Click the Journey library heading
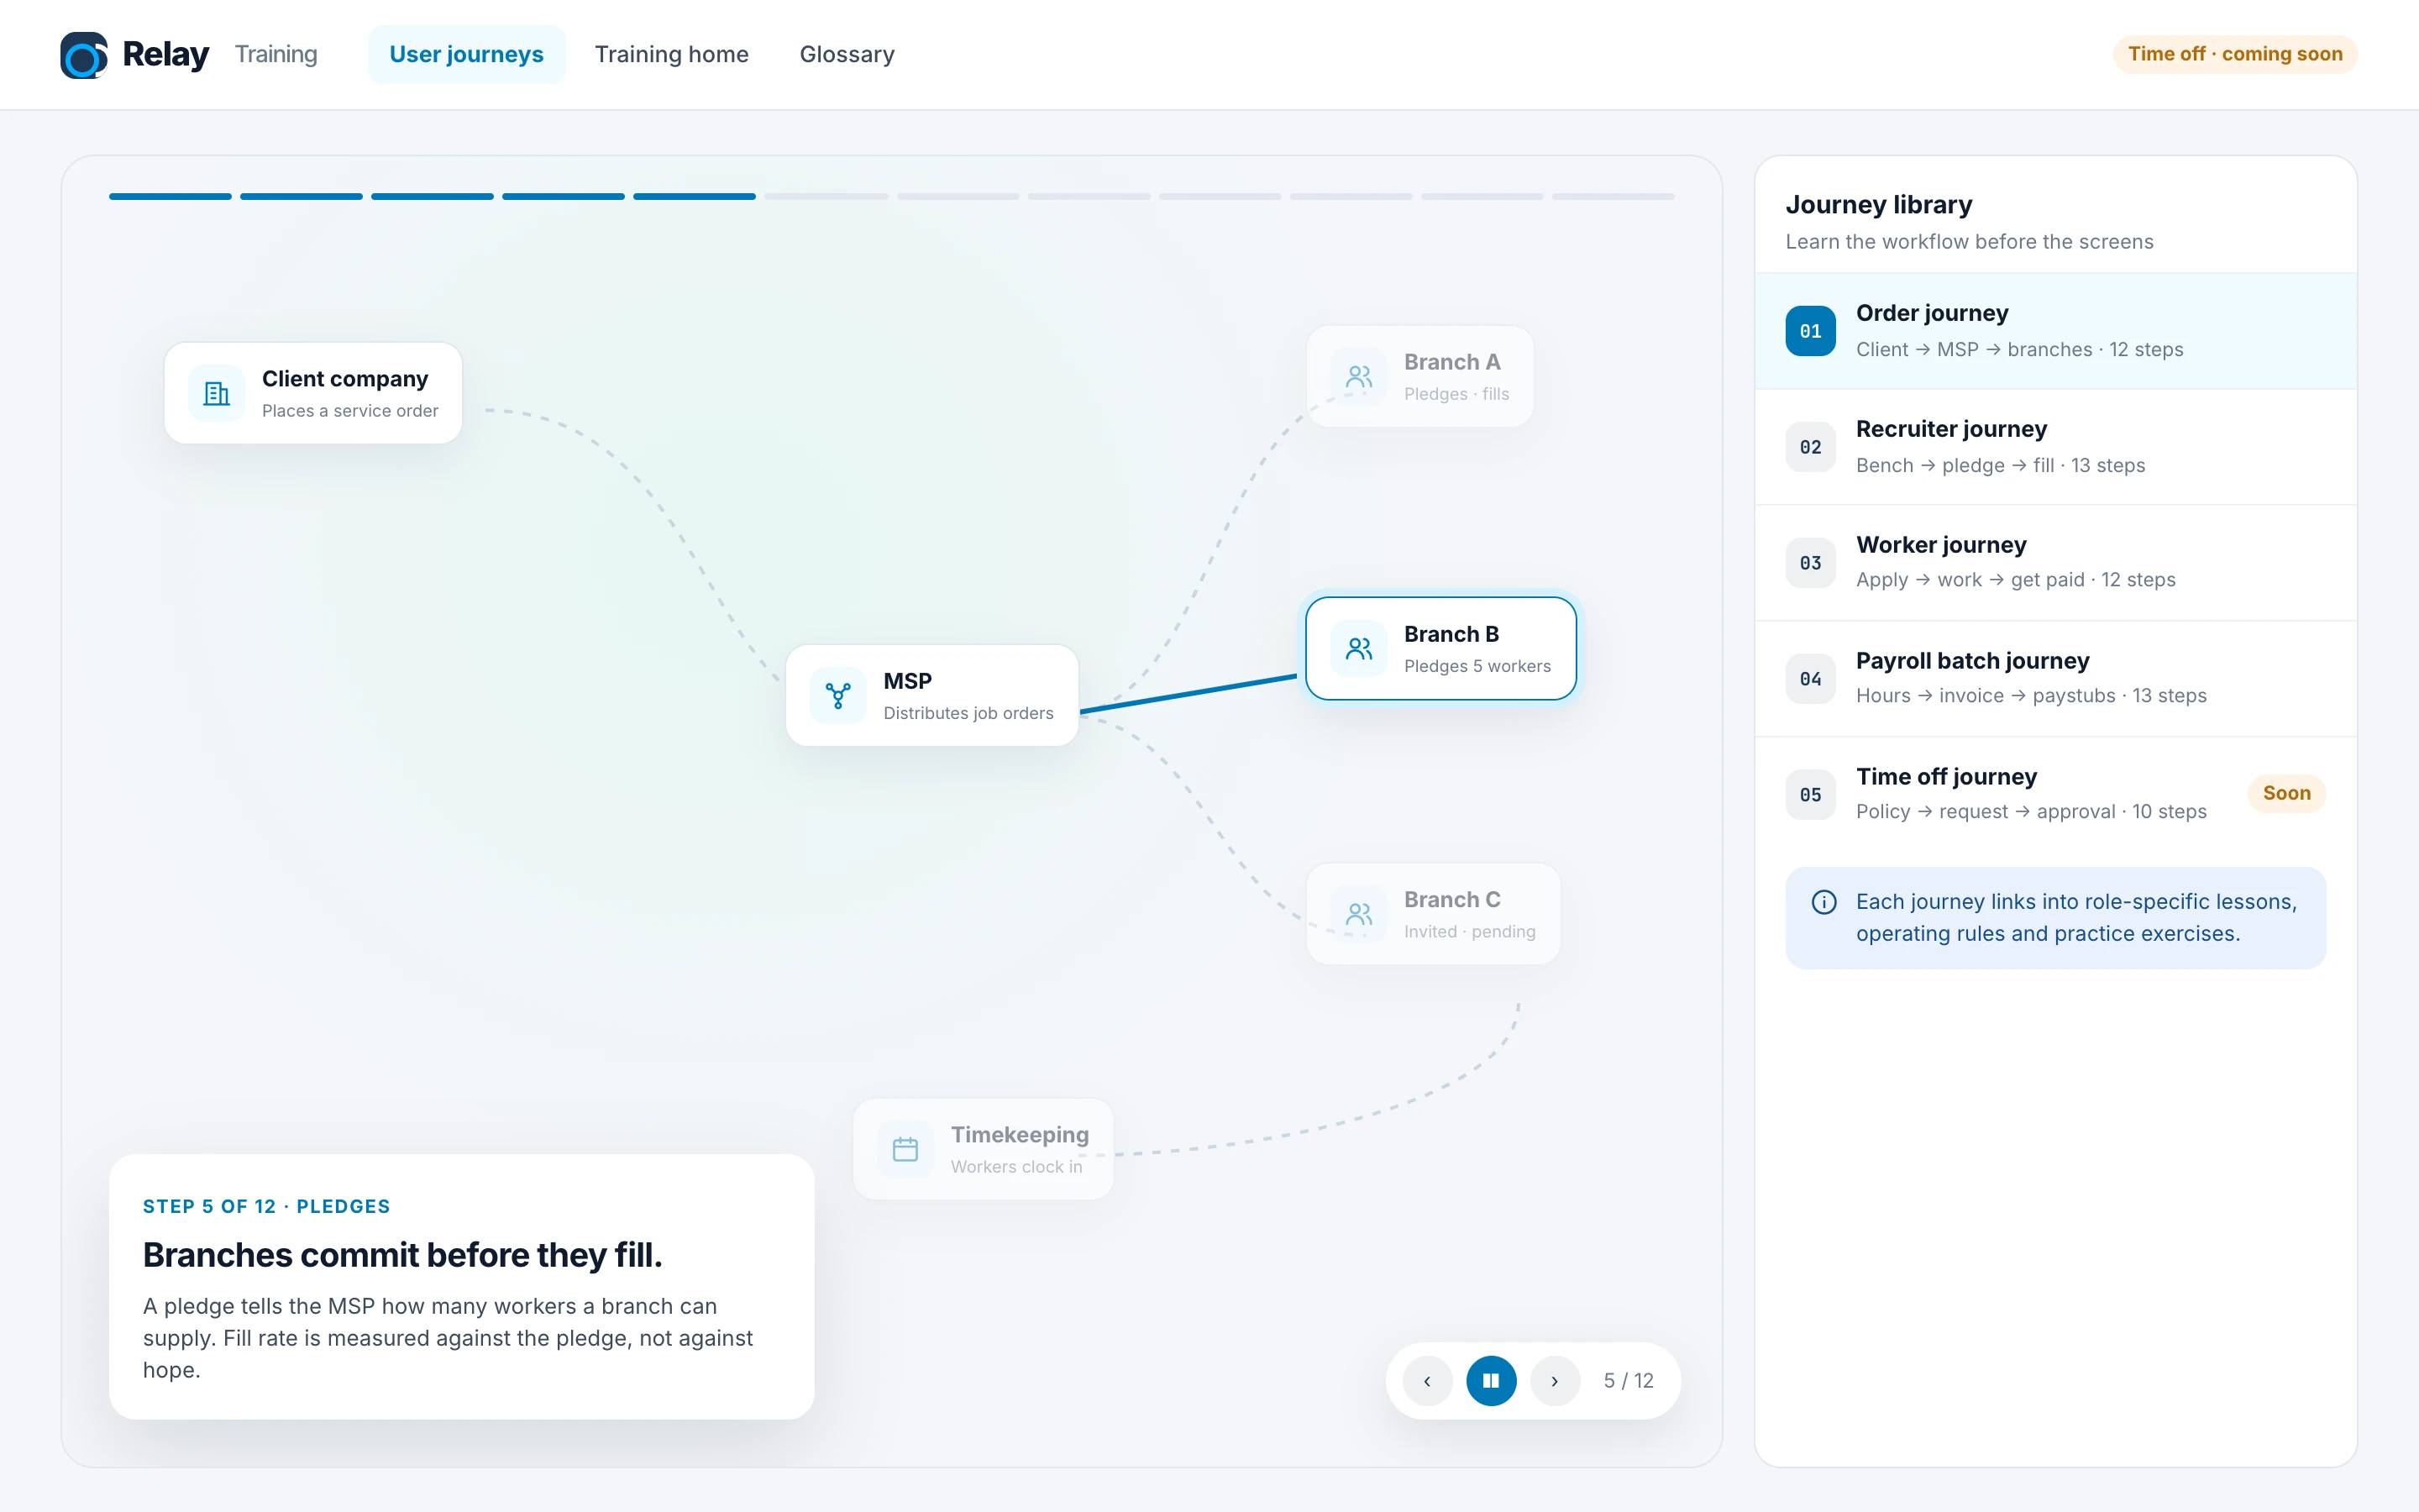This screenshot has height=1512, width=2419. click(1878, 204)
